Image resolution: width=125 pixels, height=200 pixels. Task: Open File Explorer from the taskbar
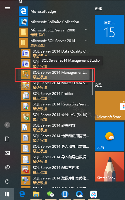(36, 194)
